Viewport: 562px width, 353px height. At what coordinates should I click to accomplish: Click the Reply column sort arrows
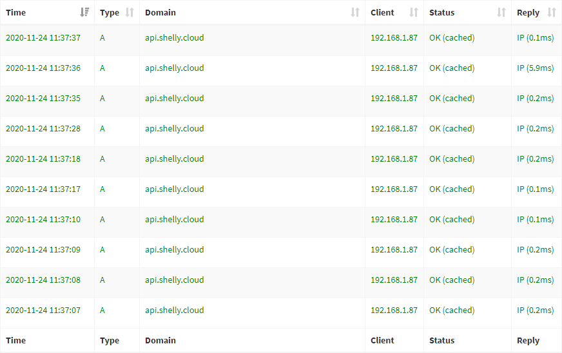click(552, 12)
